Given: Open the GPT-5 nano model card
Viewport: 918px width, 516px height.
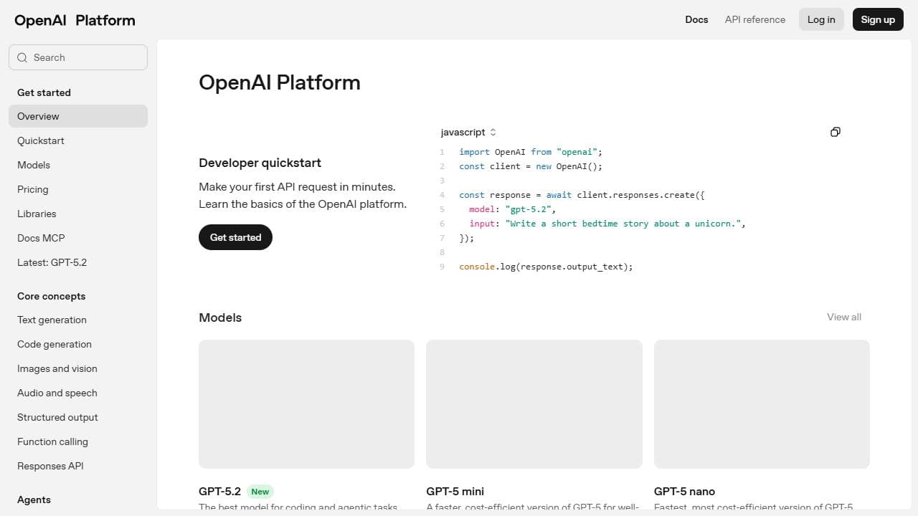Looking at the screenshot, I should pos(761,403).
